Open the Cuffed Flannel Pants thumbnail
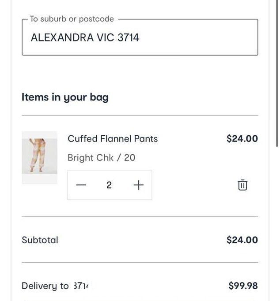Viewport: 280px width, 301px height. pyautogui.click(x=39, y=158)
